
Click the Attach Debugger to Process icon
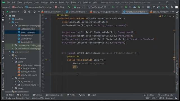pos(139,7)
